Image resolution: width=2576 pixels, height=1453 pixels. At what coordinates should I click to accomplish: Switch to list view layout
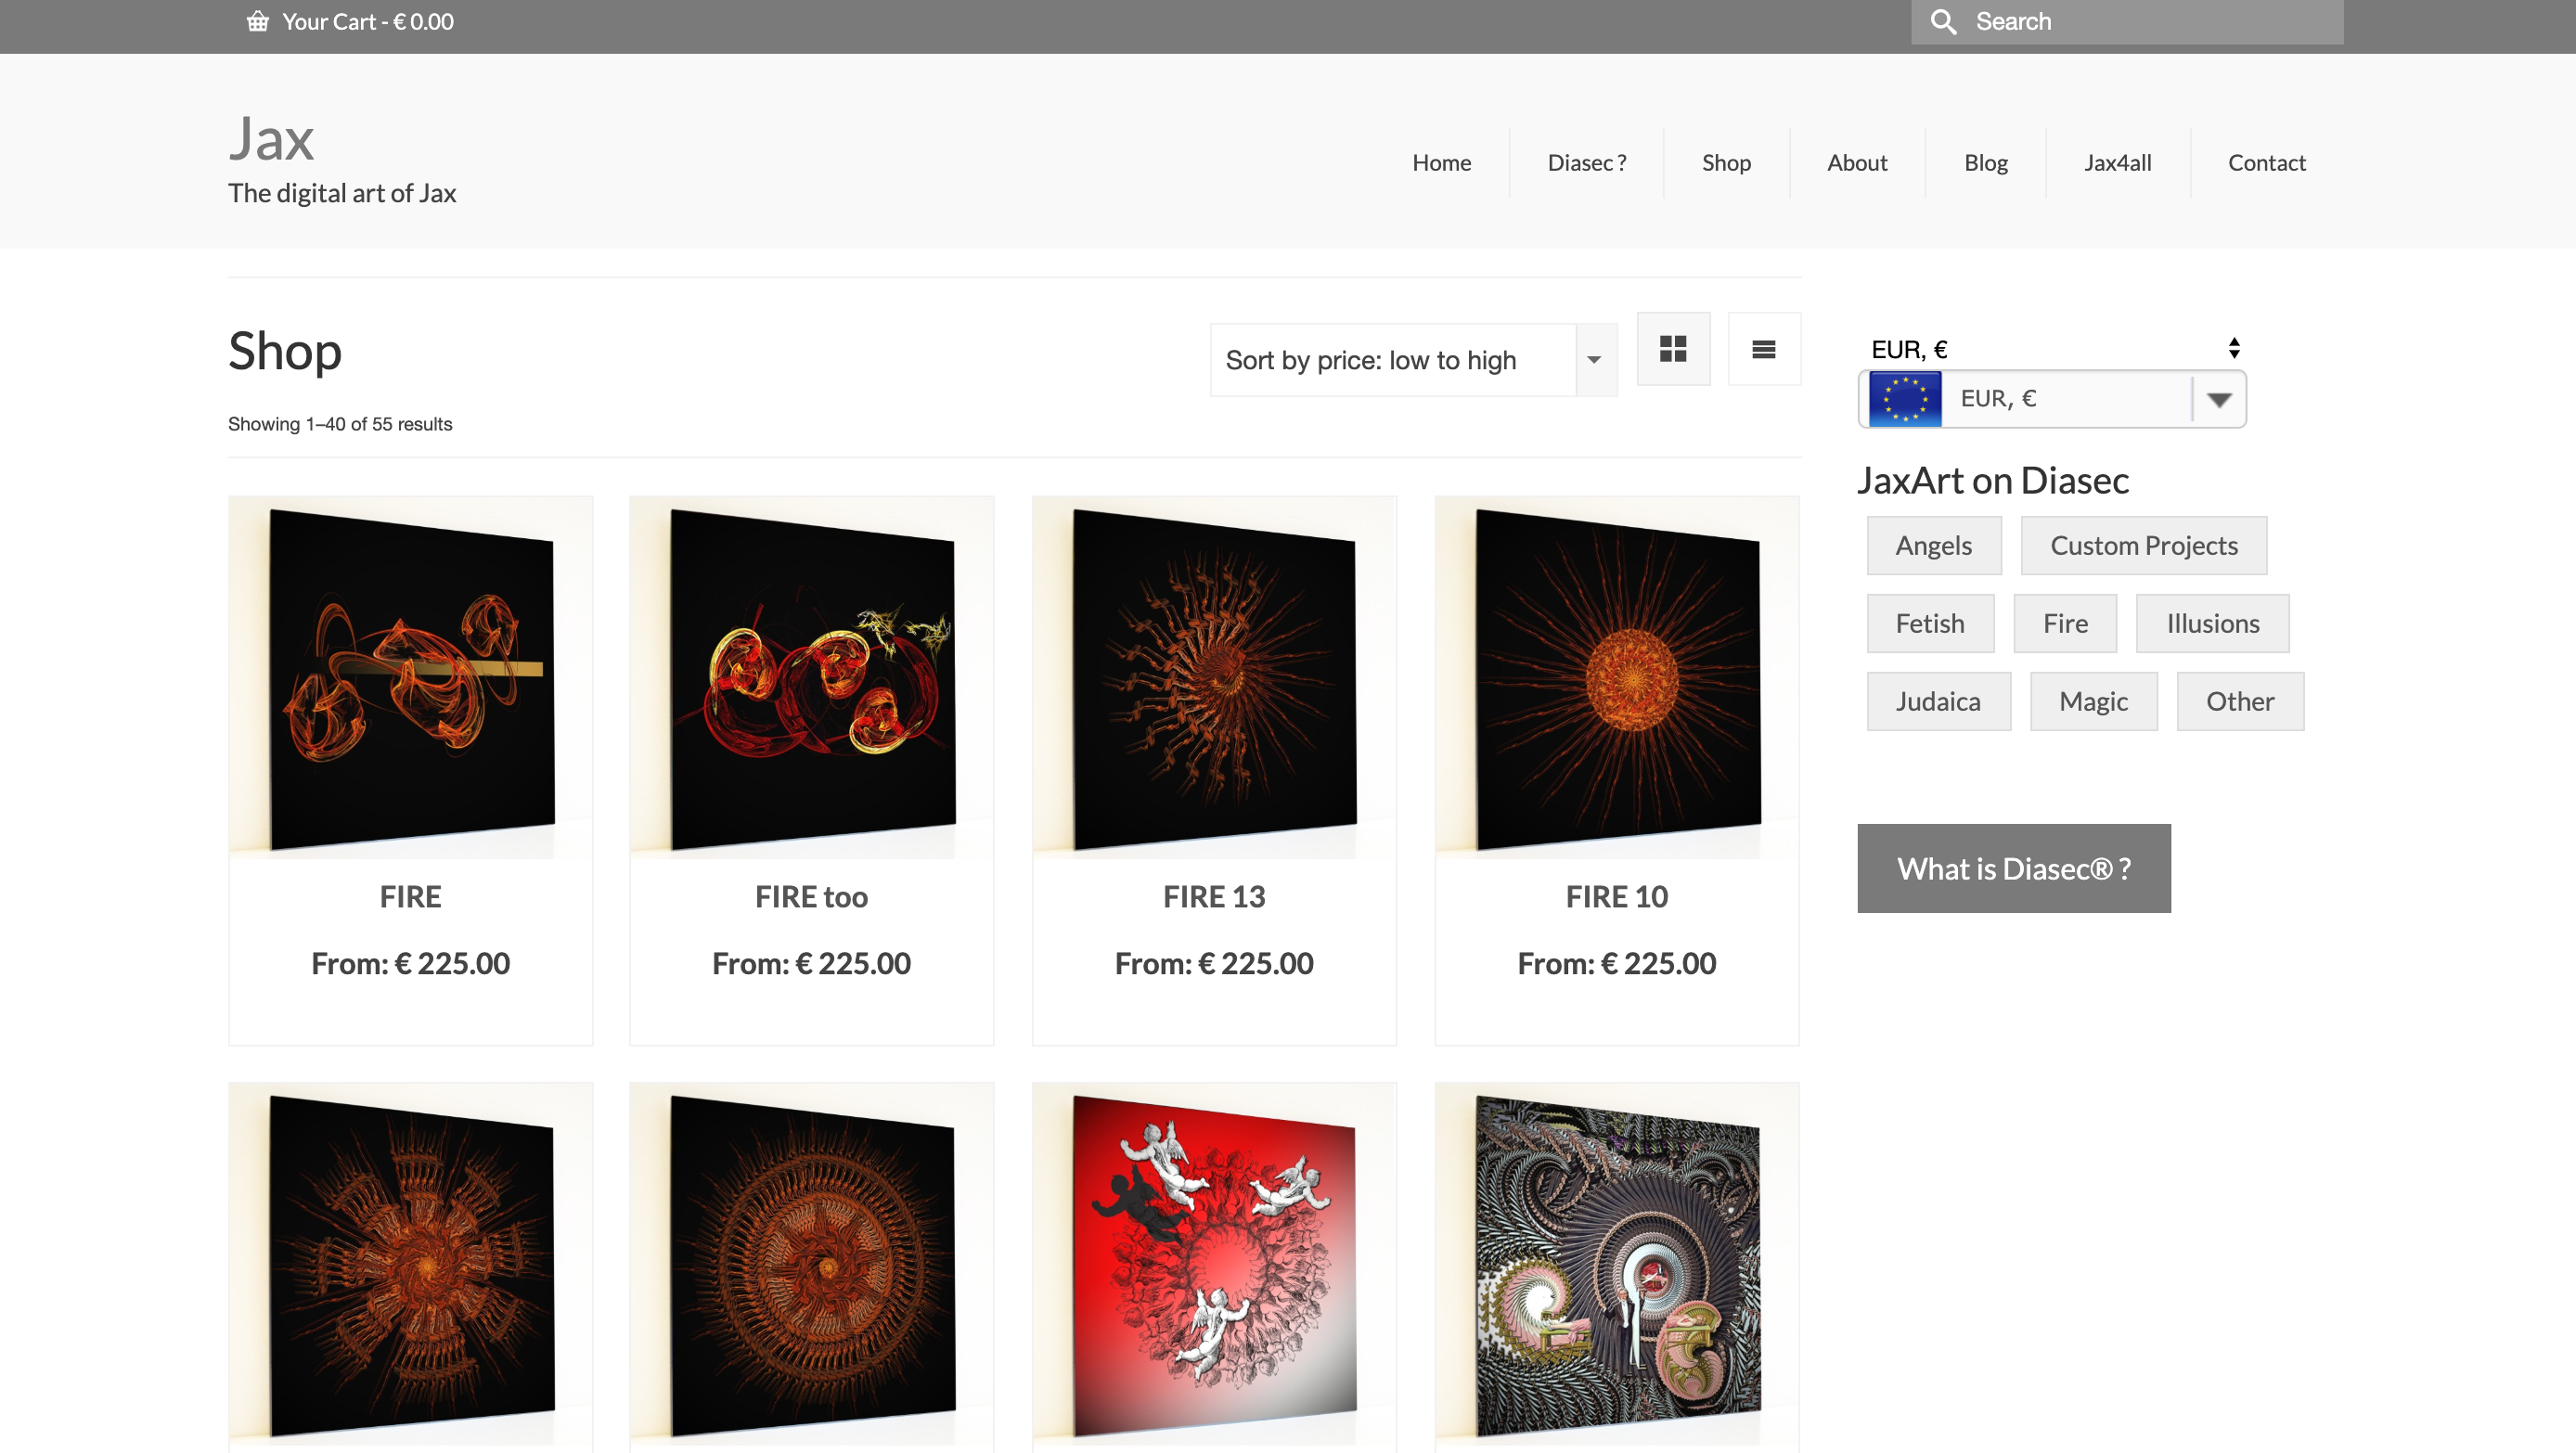[1764, 349]
